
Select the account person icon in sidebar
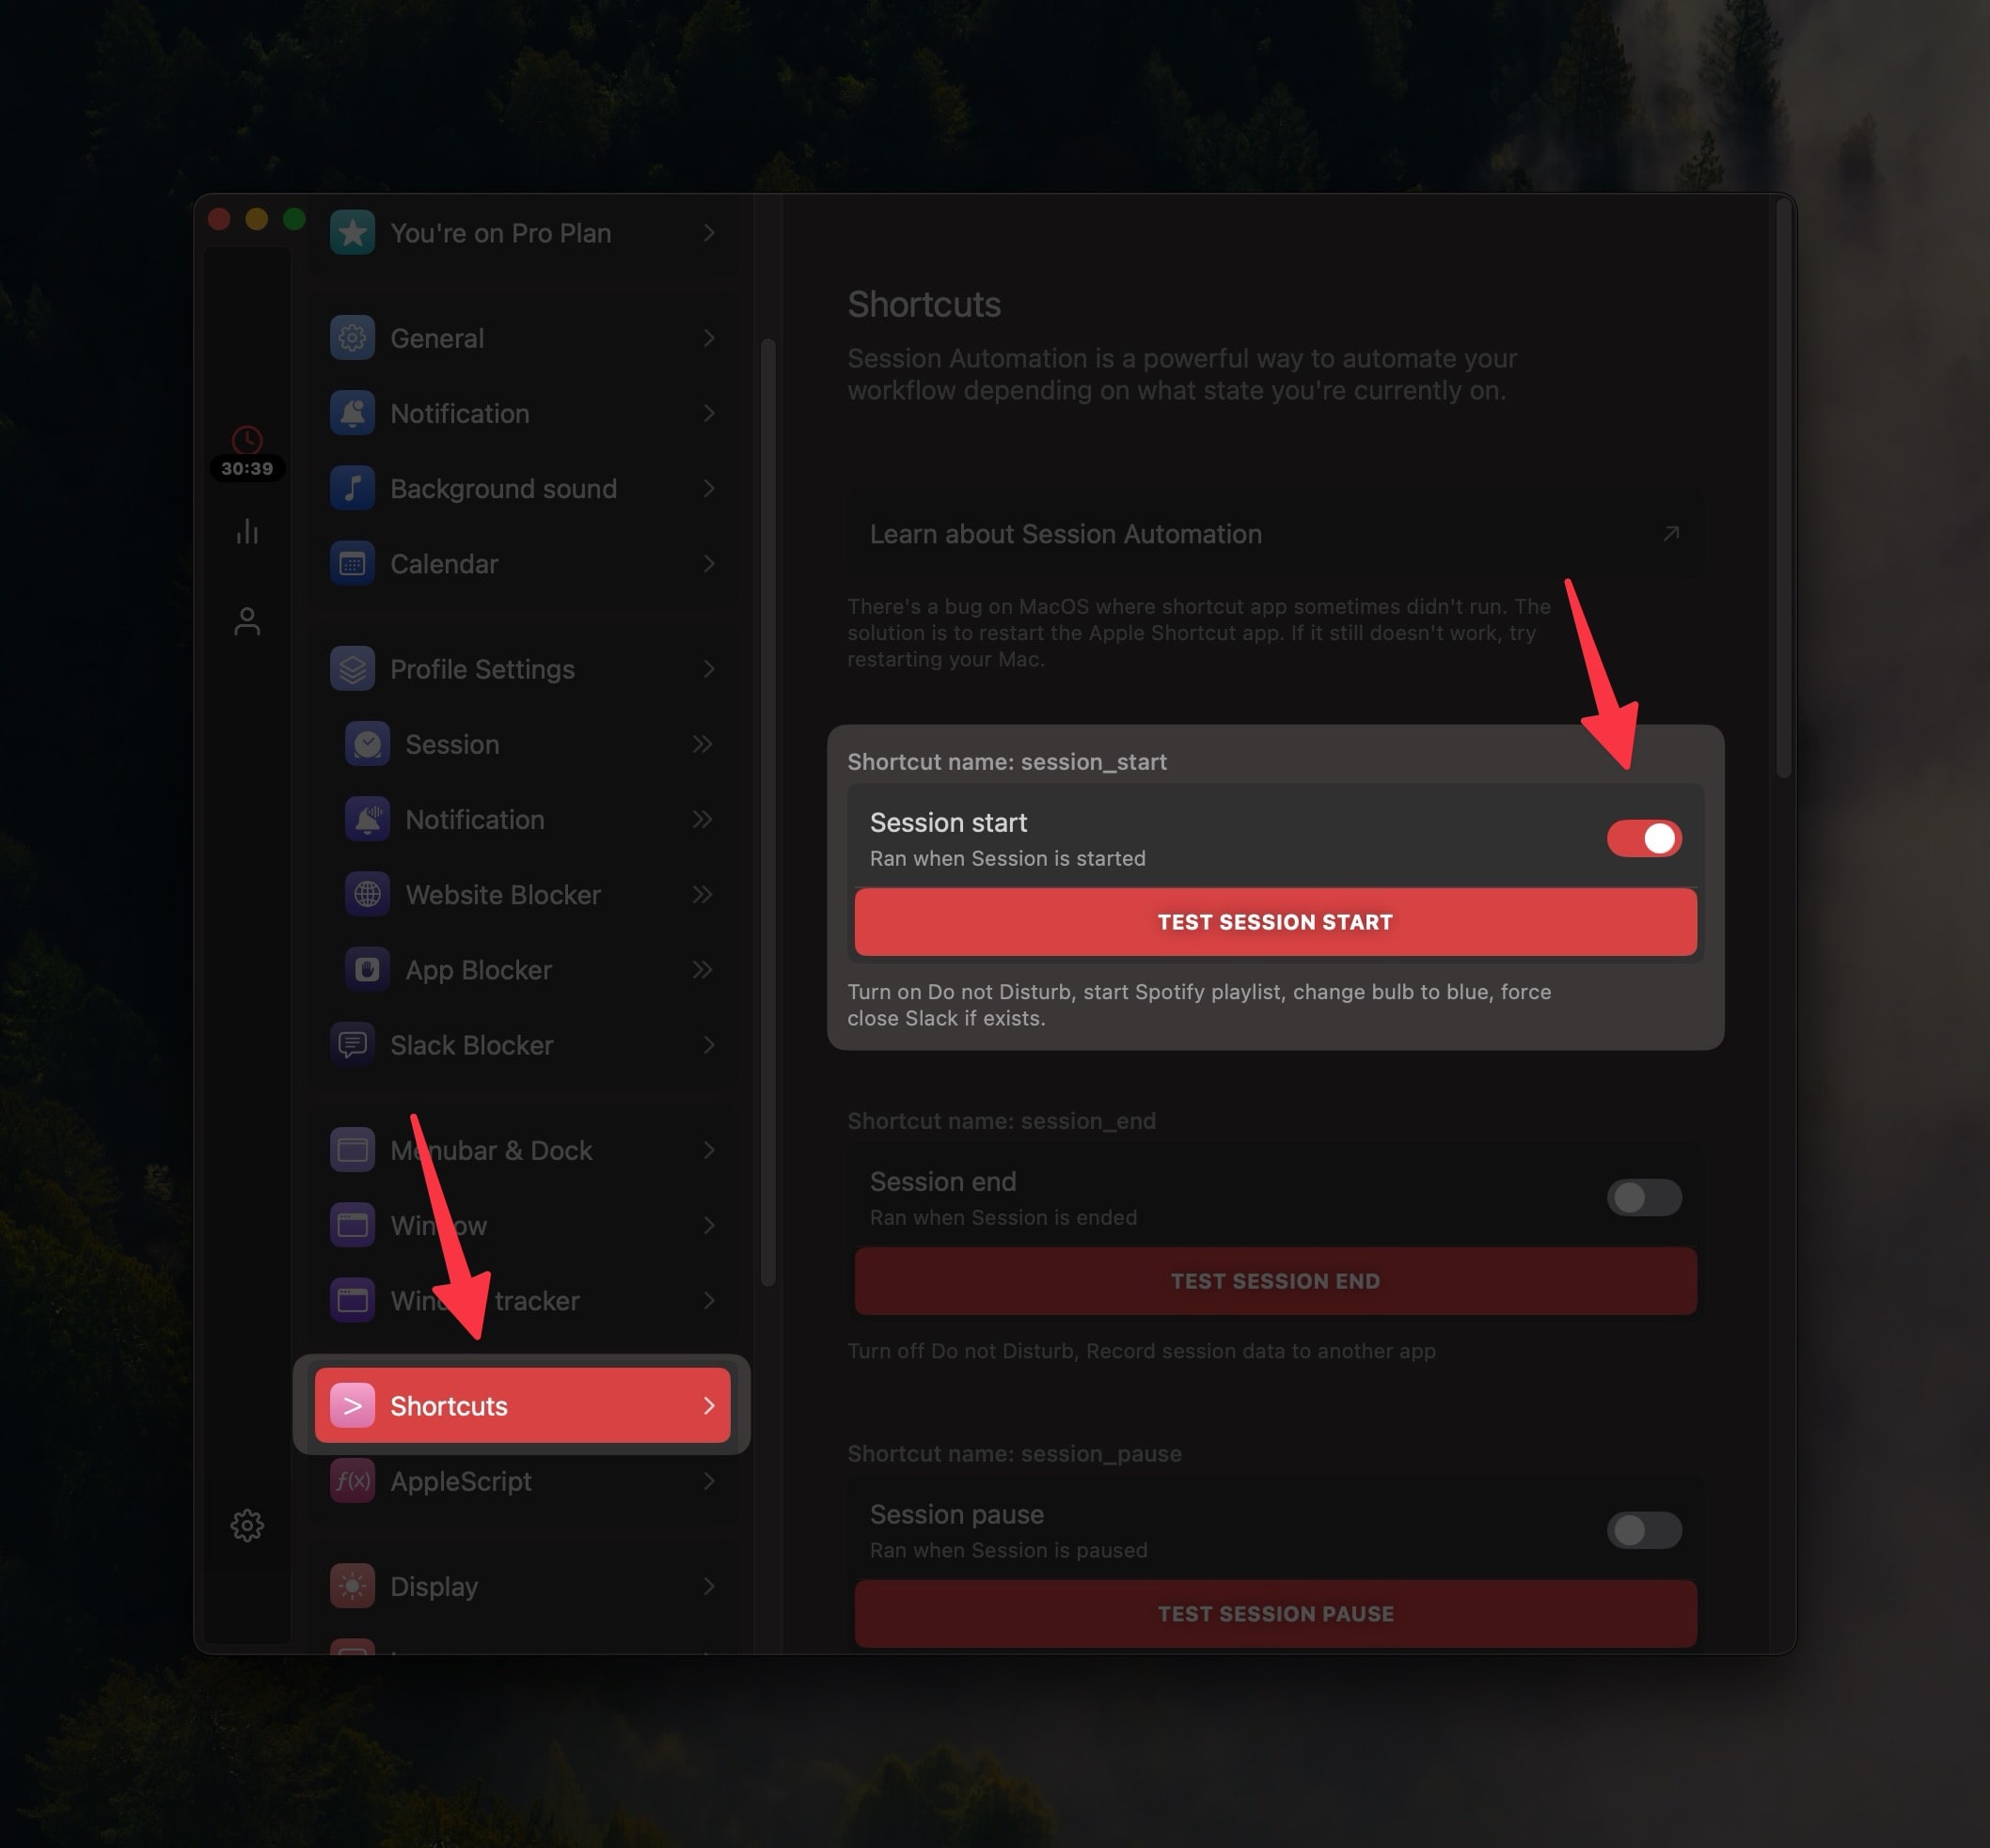[x=247, y=621]
